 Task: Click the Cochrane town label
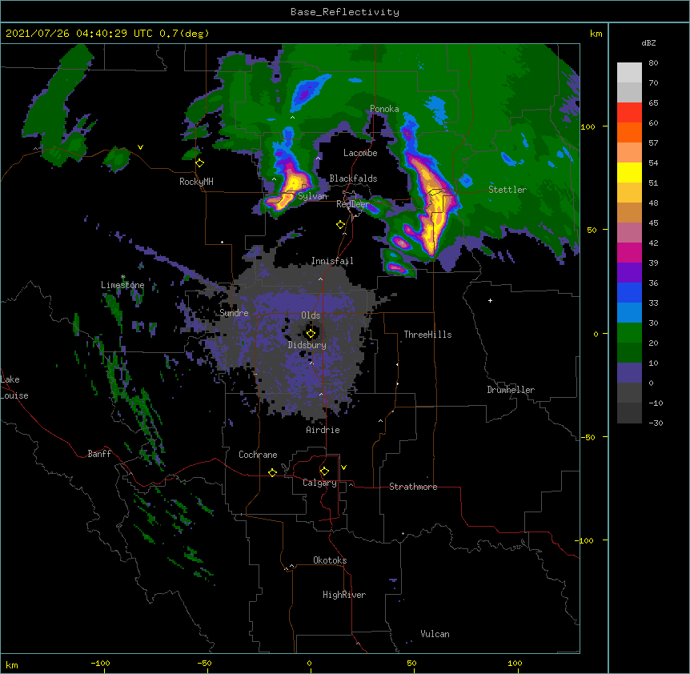tap(258, 455)
